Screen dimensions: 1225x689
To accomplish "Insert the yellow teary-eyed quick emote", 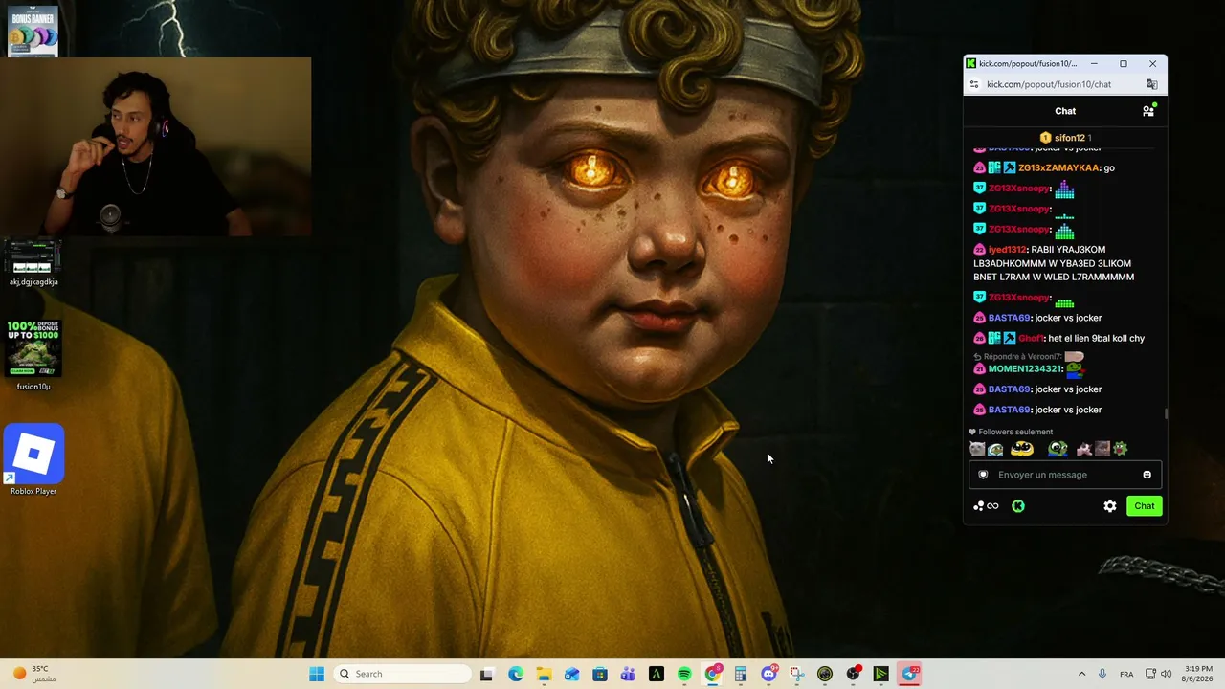I will point(1022,449).
